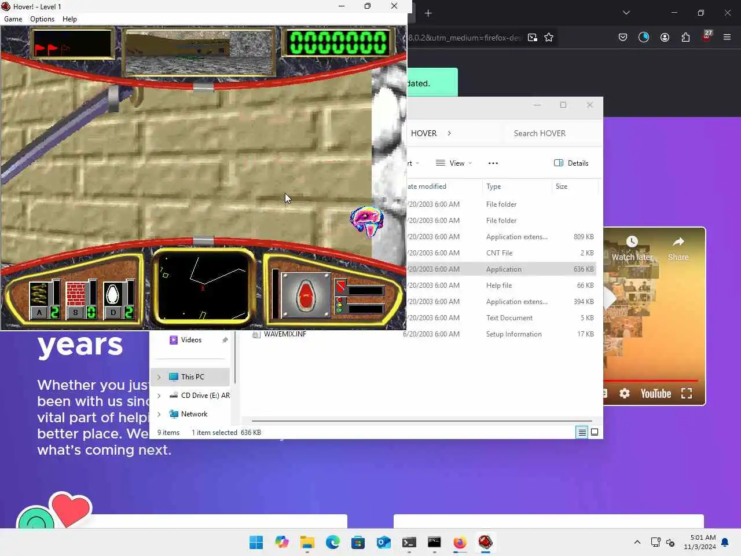Open the See more (three dots) Explorer menu
Screen dimensions: 741x556
coord(493,163)
